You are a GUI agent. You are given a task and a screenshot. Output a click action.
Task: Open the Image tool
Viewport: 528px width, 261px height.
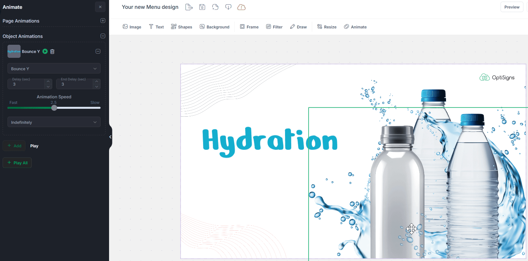(x=132, y=27)
